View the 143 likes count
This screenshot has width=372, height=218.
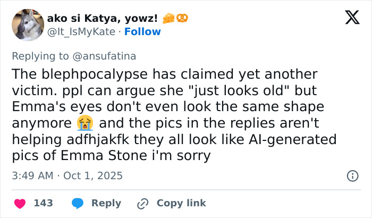point(43,203)
